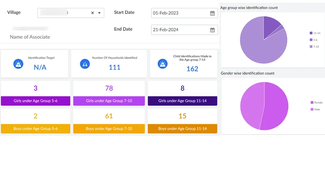The image size is (325, 183).
Task: Click Number Of Households Identified caption
Action: point(115,58)
